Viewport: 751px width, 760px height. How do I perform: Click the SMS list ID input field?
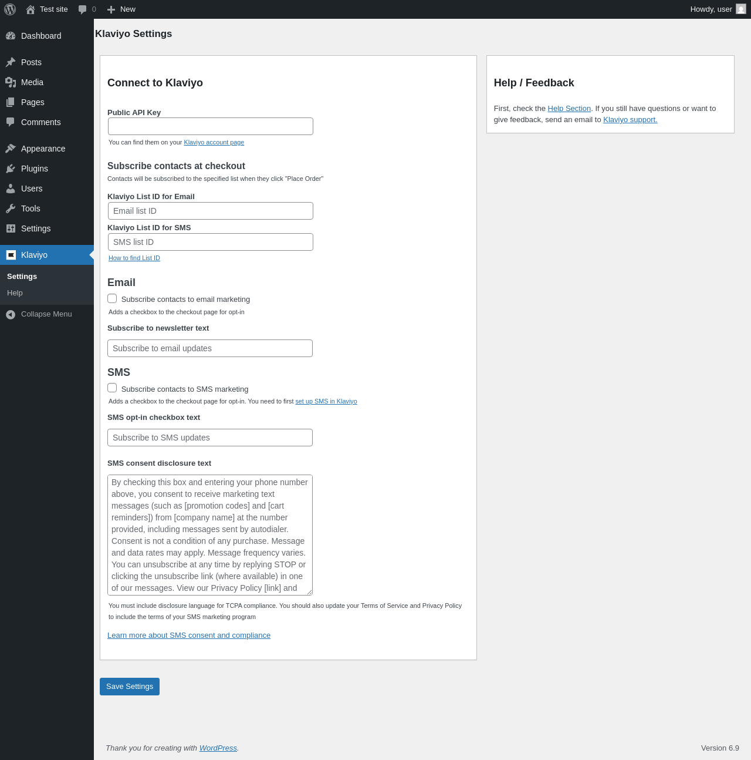211,242
